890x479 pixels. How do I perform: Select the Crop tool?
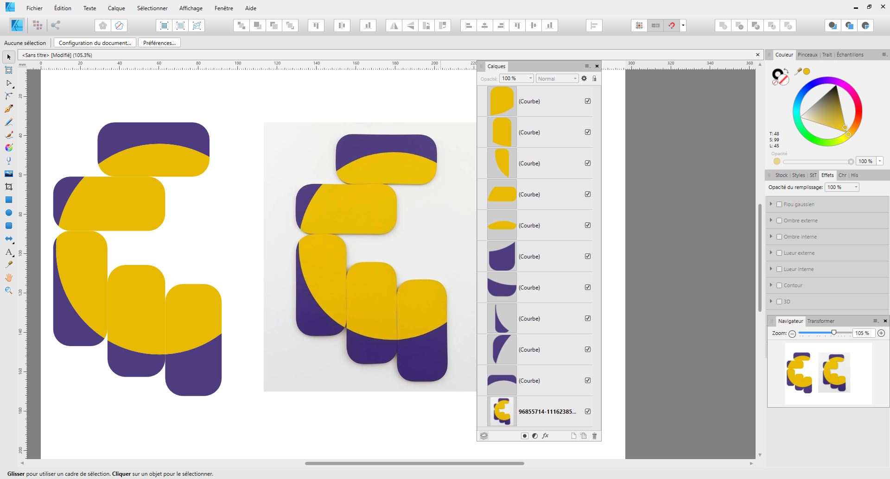click(9, 187)
